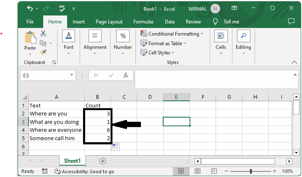
Task: Click Accessibility: Good to go status
Action: 84,171
